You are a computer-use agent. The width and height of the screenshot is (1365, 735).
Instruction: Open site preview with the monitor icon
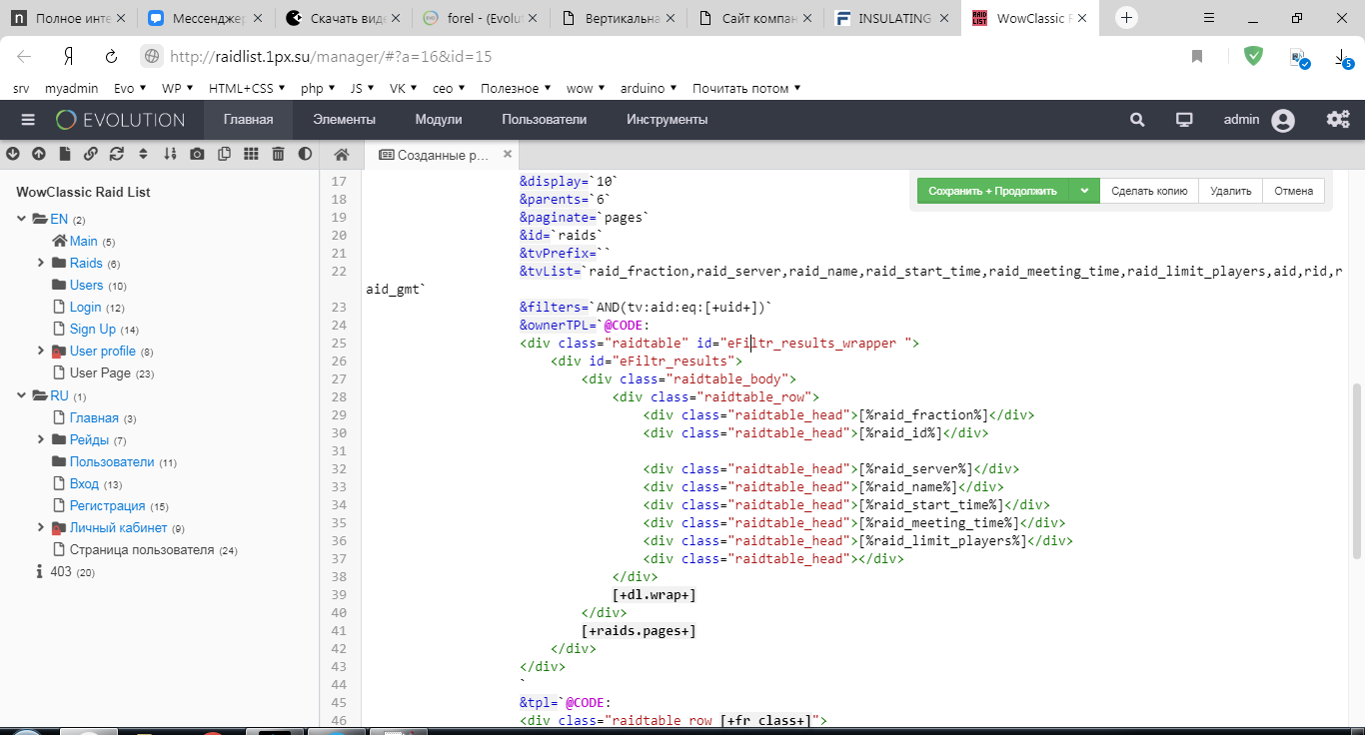1184,120
